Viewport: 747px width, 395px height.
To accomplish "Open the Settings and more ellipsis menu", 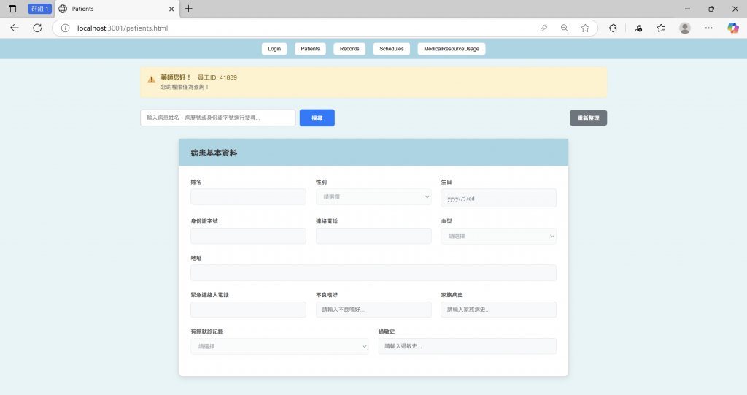I will tap(709, 28).
